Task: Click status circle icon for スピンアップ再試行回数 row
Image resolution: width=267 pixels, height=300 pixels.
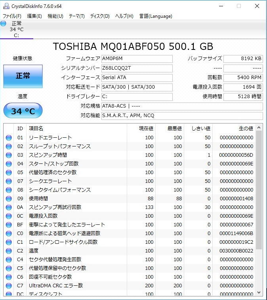Action: (9, 207)
